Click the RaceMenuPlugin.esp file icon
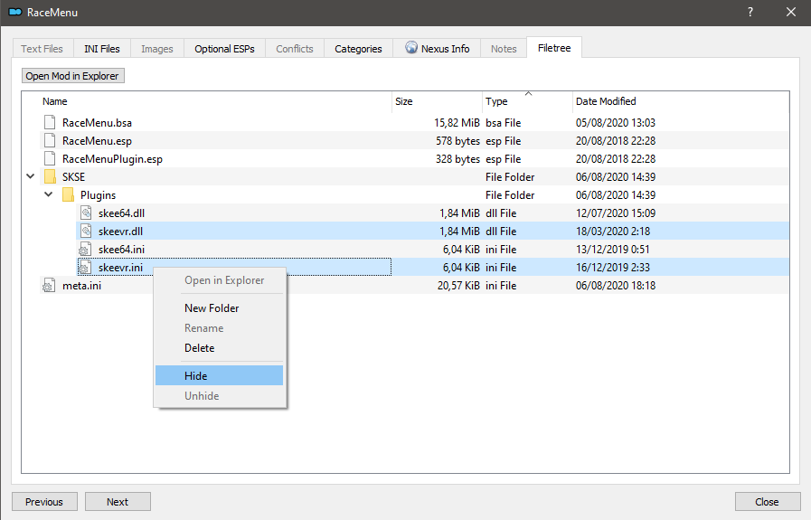 point(50,159)
